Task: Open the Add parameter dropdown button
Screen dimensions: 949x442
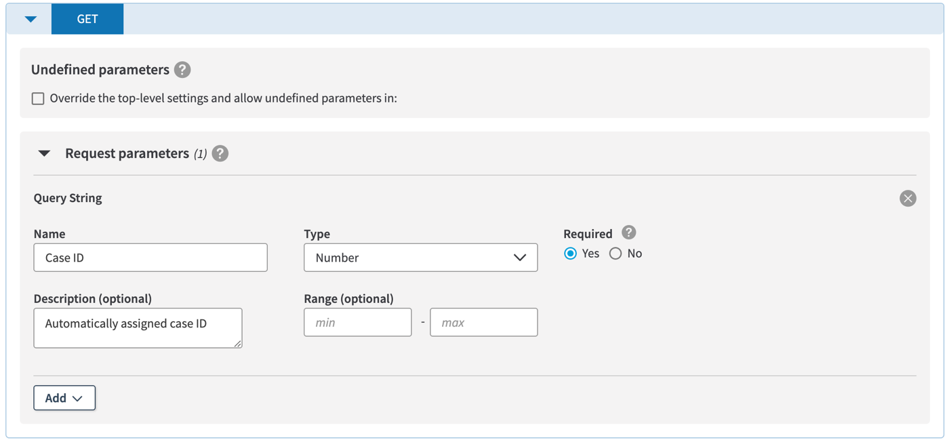Action: 64,398
